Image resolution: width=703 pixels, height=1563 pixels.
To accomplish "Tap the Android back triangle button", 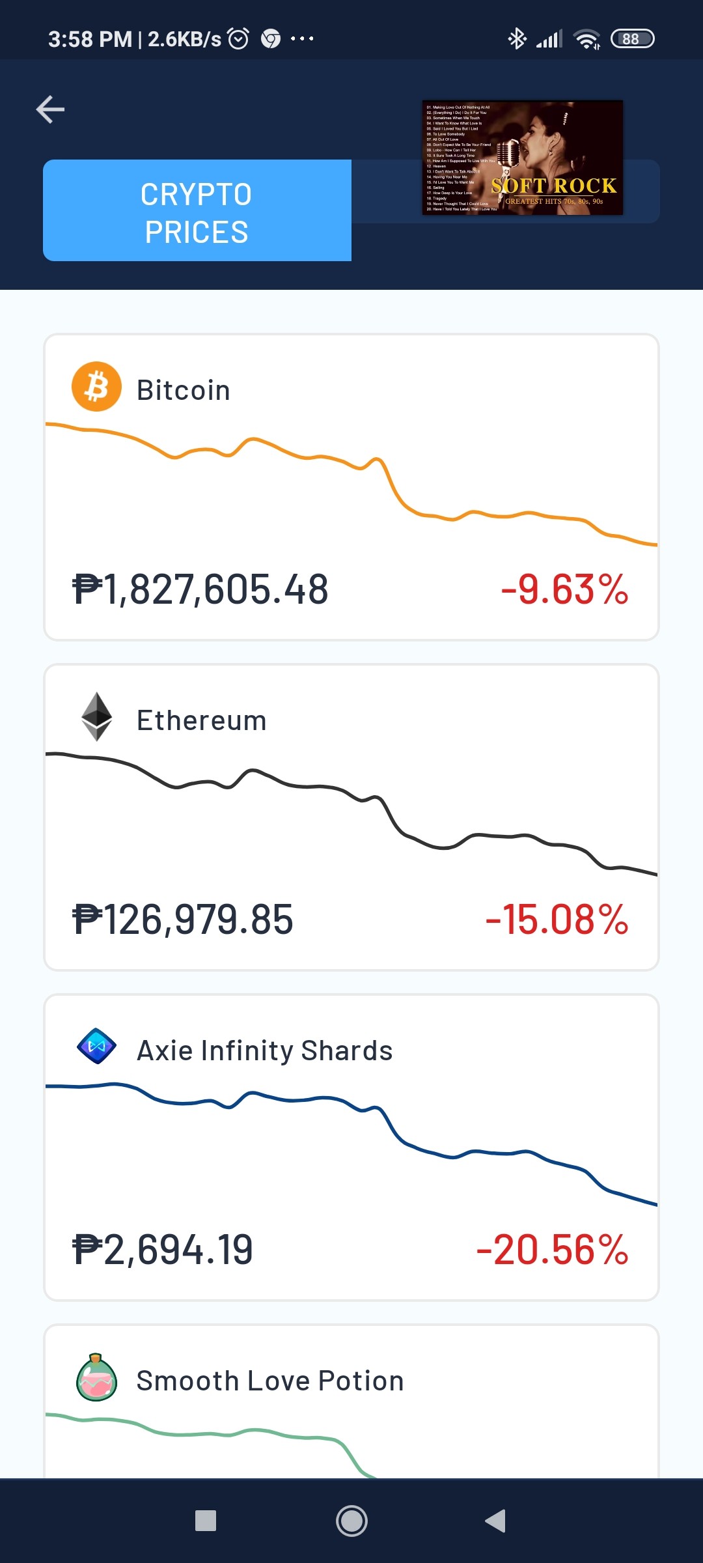I will pos(495,1521).
